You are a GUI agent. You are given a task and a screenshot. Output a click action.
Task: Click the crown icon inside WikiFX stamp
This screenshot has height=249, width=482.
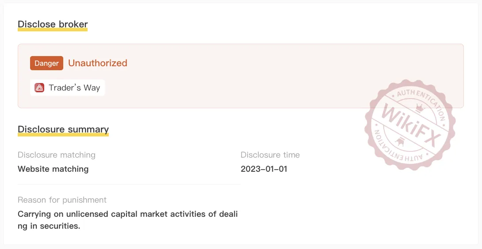click(420, 108)
